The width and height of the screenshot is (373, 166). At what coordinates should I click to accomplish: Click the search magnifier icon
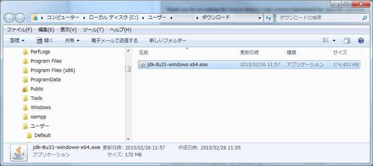click(364, 18)
